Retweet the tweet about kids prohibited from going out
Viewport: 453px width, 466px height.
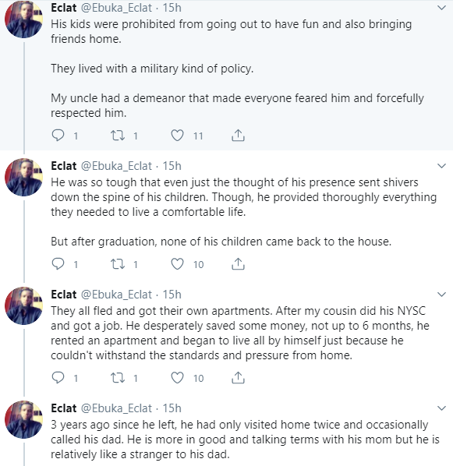[118, 136]
